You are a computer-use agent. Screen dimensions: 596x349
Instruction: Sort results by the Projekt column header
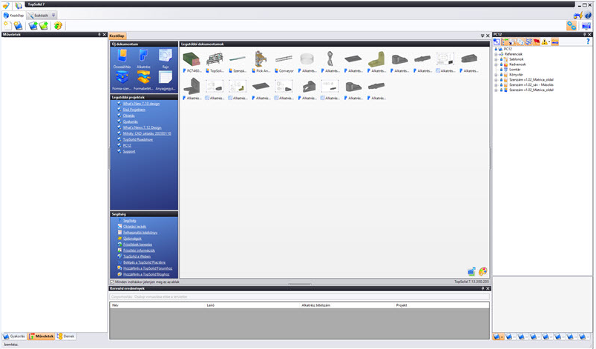point(442,305)
